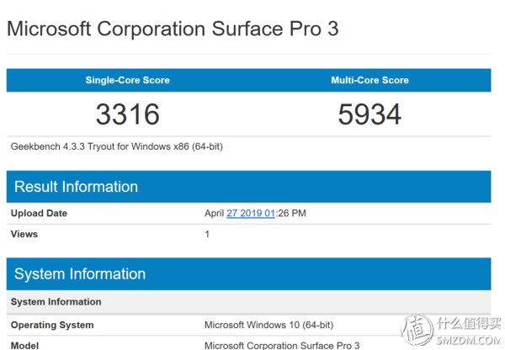
Task: Select the Multi-Core Score header
Action: [369, 80]
